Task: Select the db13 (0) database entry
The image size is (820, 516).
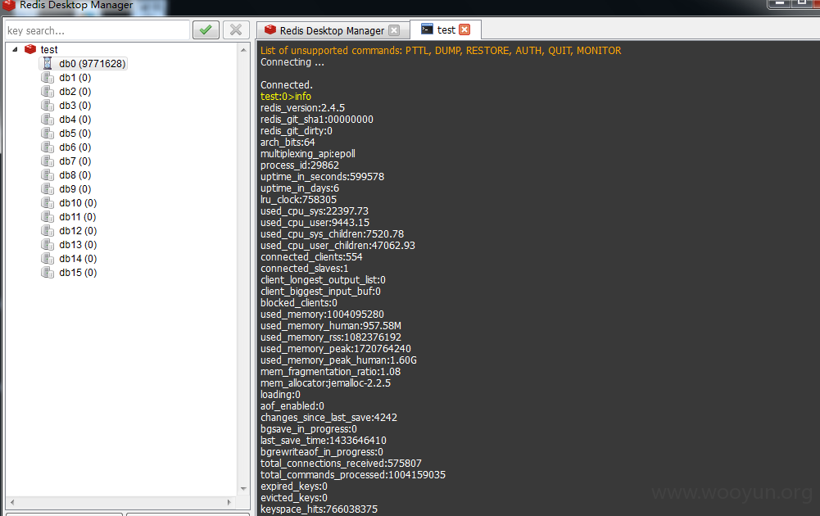Action: pyautogui.click(x=78, y=245)
